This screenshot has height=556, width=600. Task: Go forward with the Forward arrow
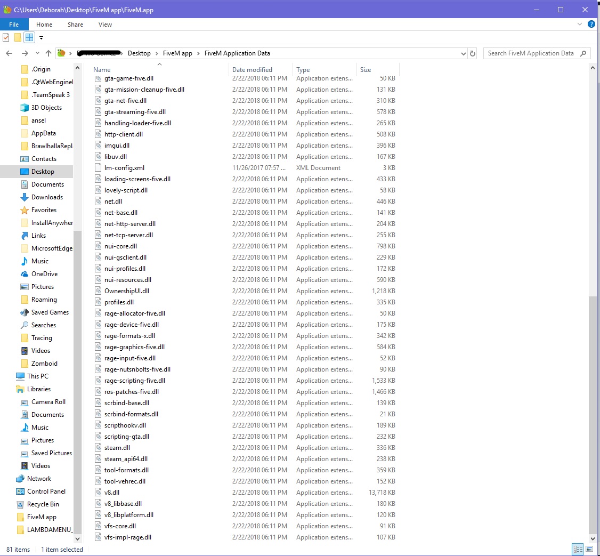[x=25, y=53]
